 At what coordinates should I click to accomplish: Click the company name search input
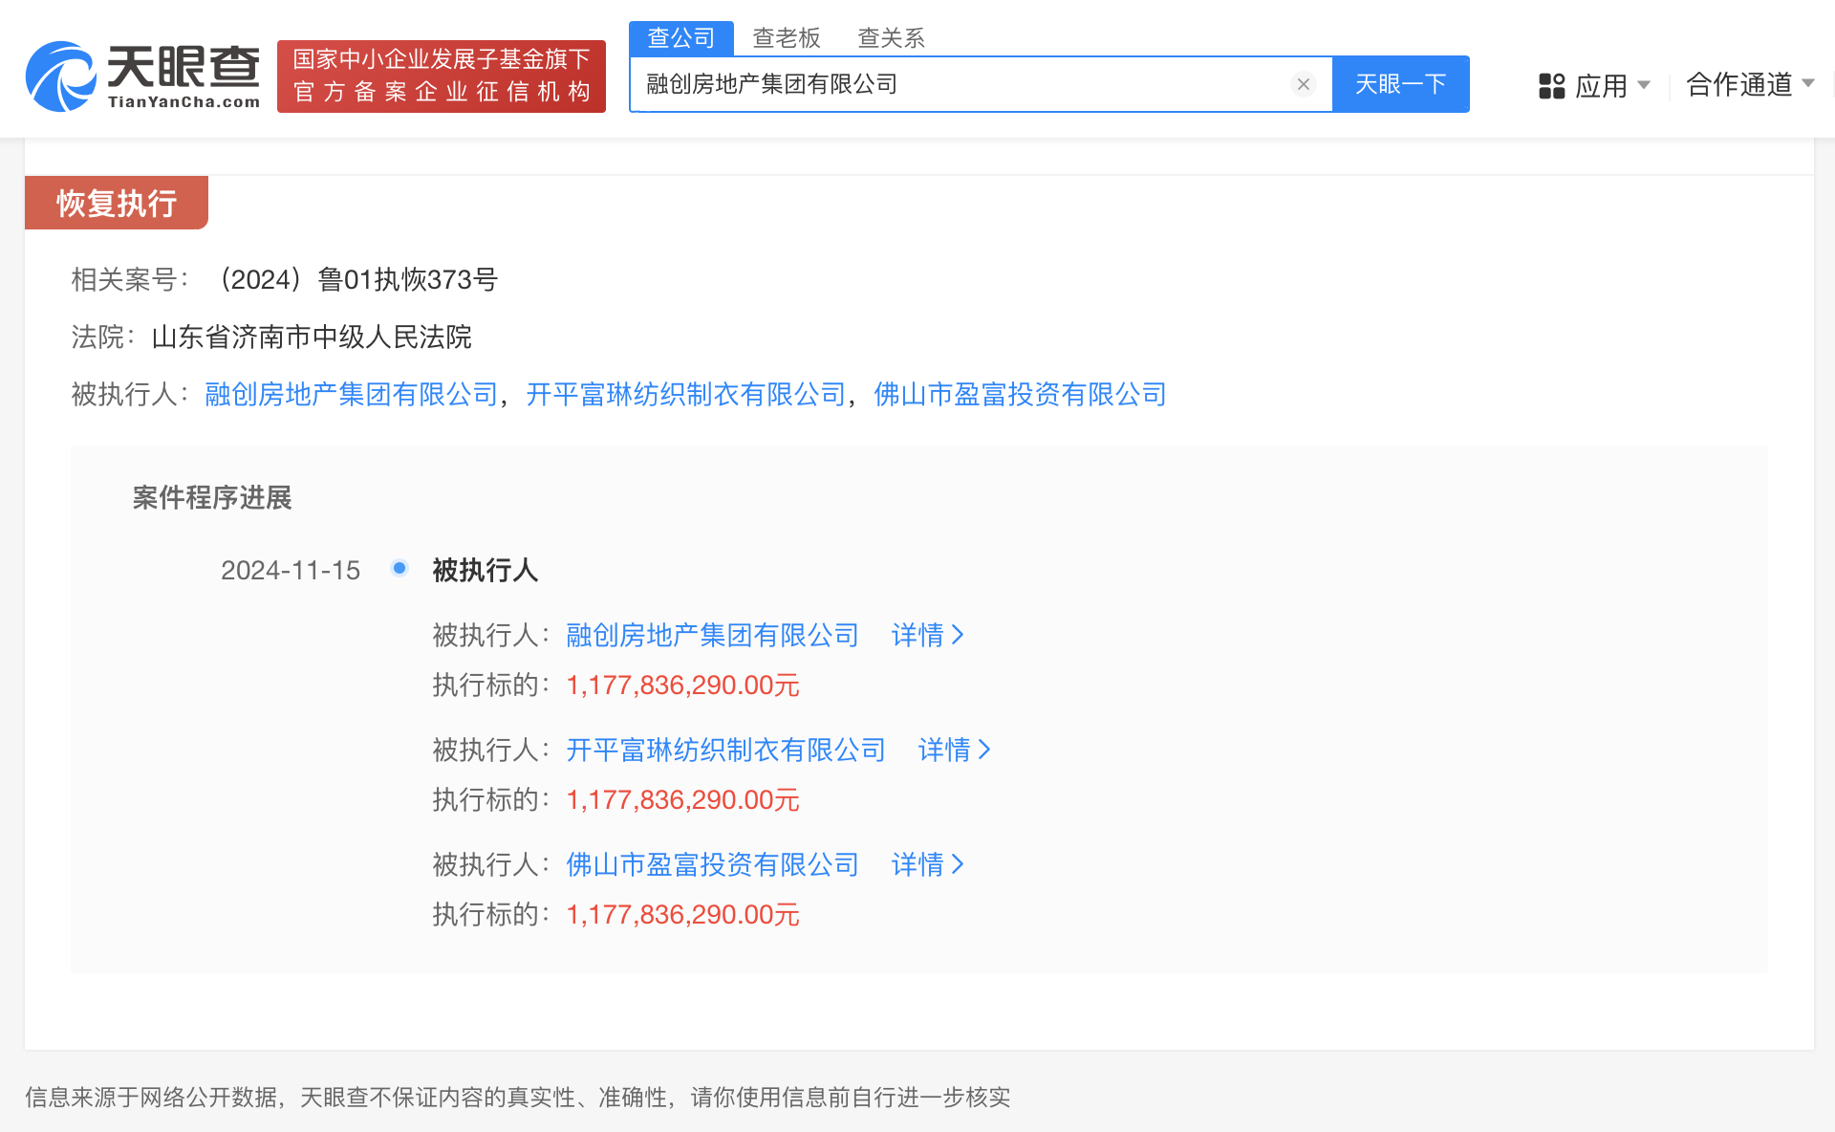click(x=956, y=84)
